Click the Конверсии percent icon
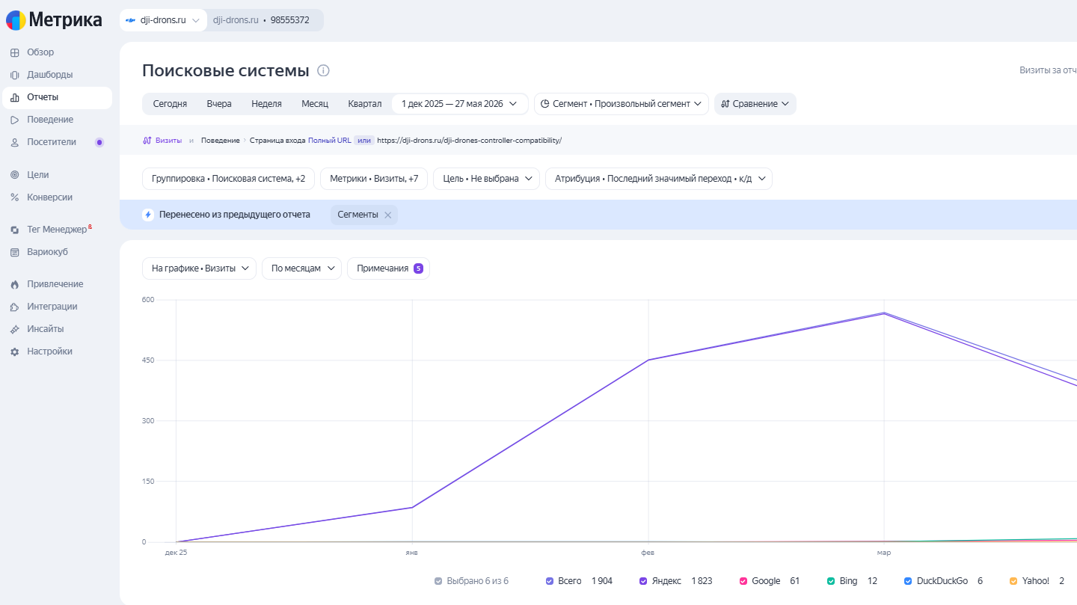This screenshot has width=1077, height=605. pyautogui.click(x=14, y=197)
